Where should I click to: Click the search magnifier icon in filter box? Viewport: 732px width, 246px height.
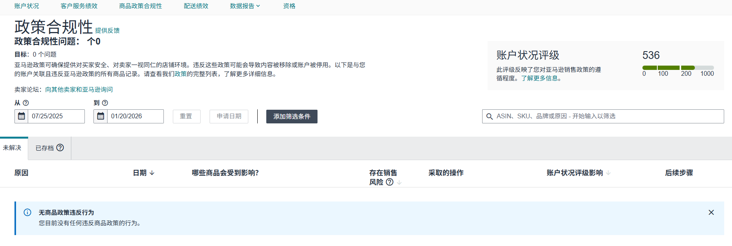tap(489, 116)
